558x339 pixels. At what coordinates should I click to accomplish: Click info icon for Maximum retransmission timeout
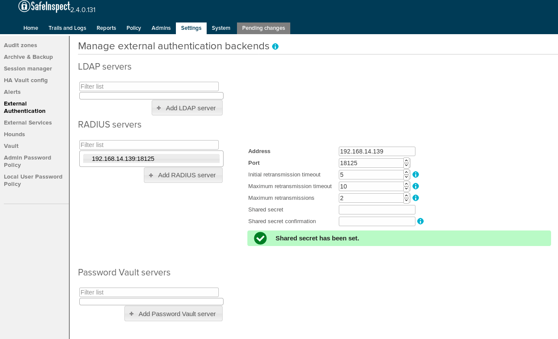[415, 186]
